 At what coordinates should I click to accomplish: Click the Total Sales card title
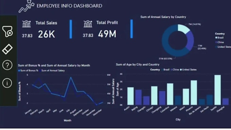pos(46,23)
